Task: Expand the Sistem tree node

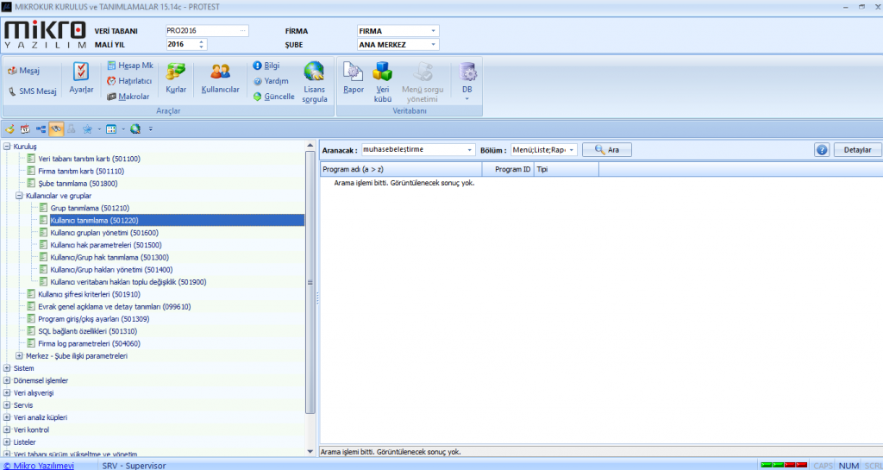Action: 7,368
